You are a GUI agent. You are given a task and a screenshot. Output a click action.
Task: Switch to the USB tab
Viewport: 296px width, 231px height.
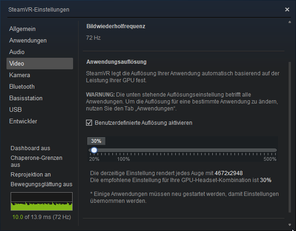(x=15, y=110)
